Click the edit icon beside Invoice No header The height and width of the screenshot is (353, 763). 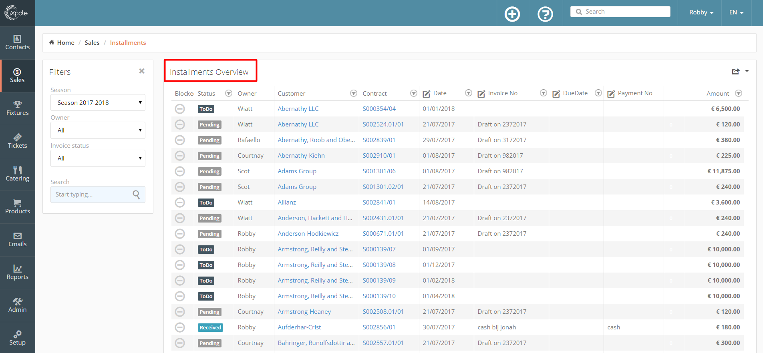click(481, 94)
